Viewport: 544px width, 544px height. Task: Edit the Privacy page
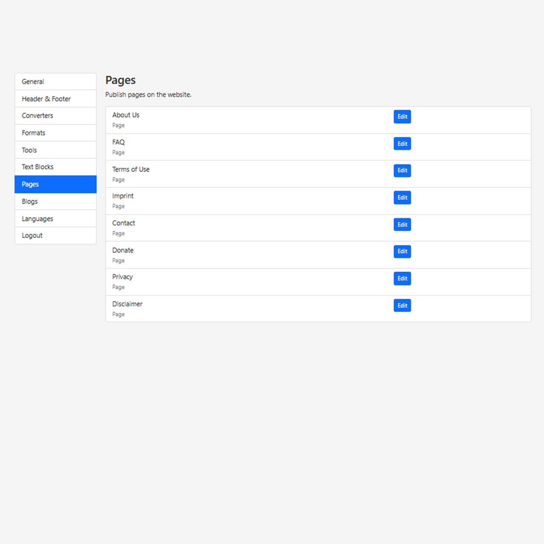pyautogui.click(x=402, y=278)
